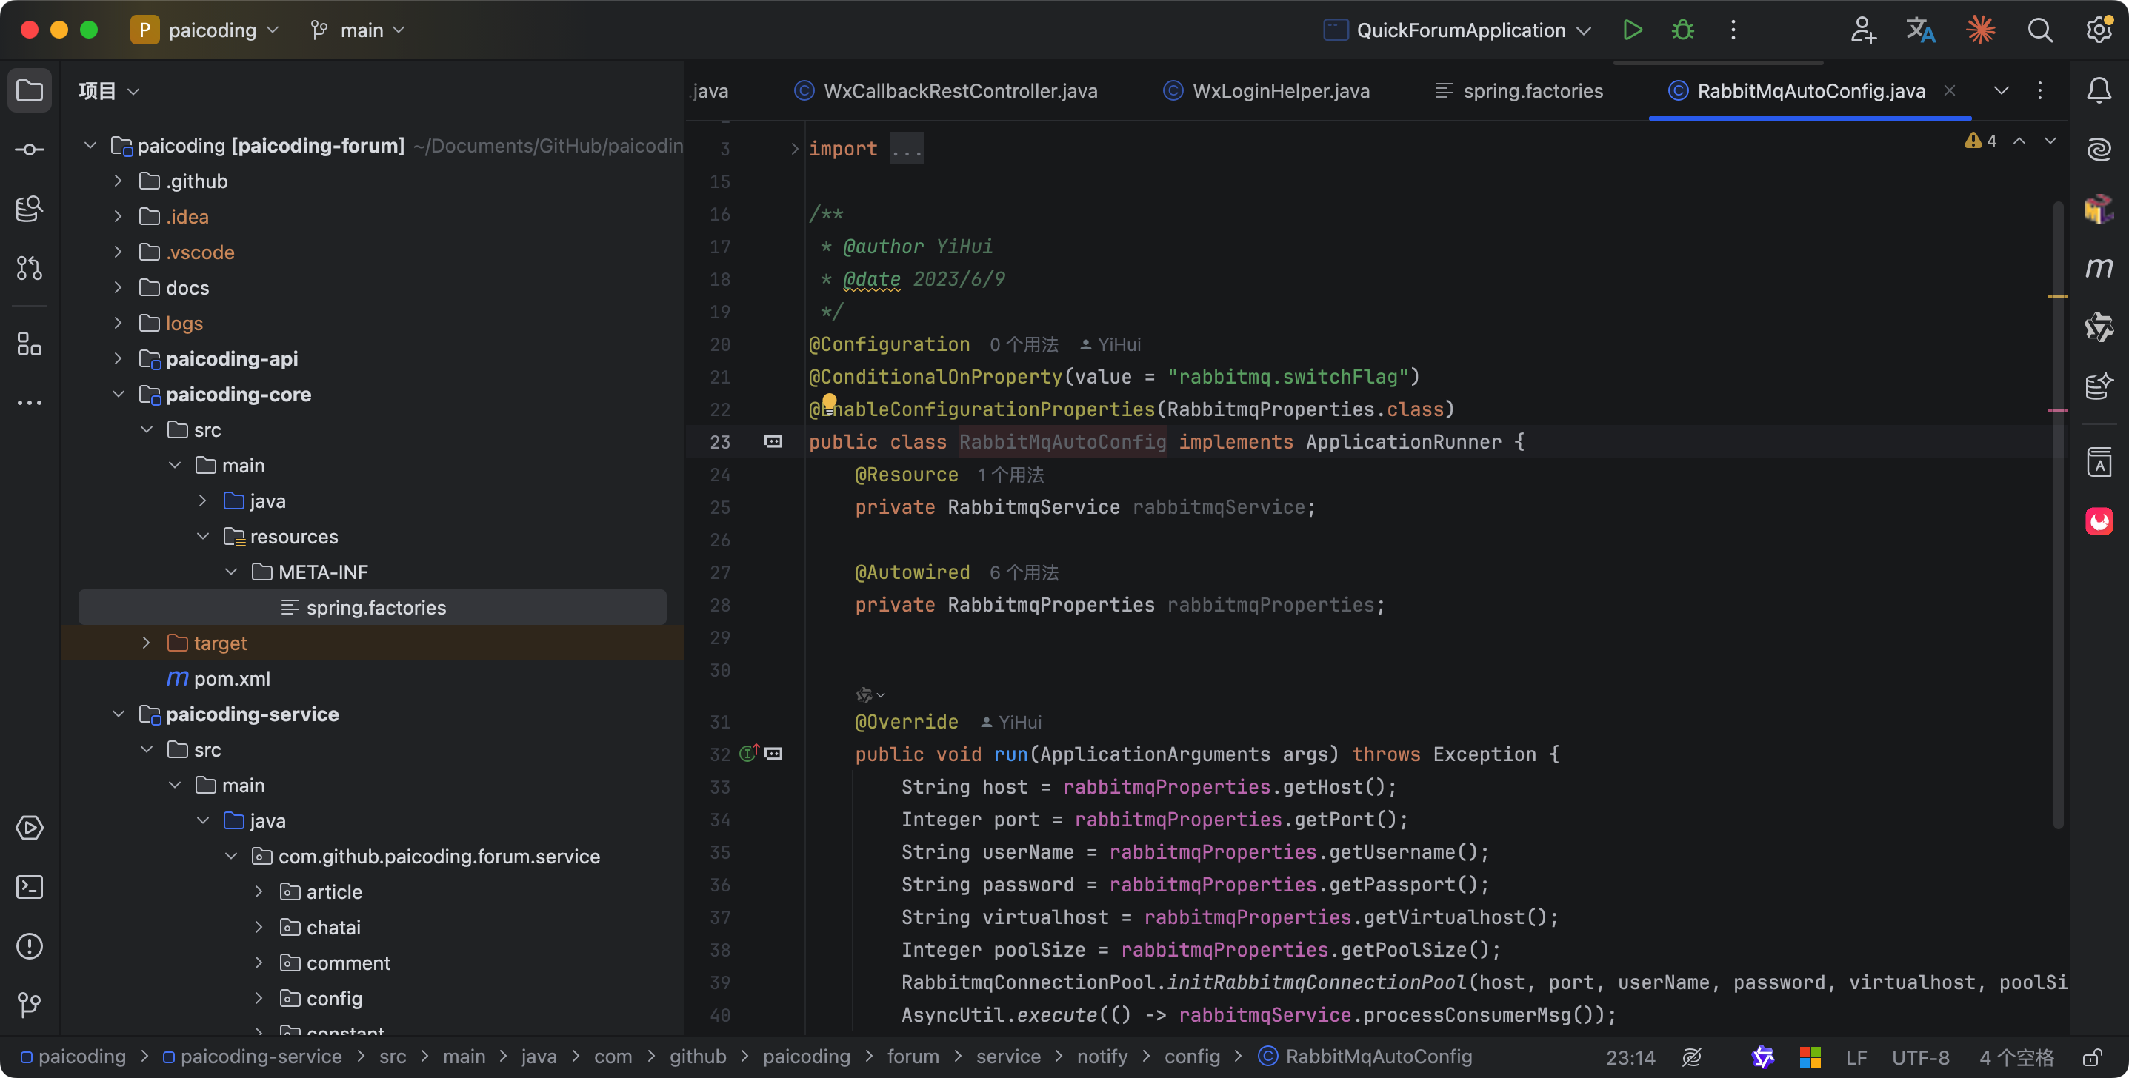Toggle read-only lock in status bar
Image resolution: width=2129 pixels, height=1078 pixels.
coord(2093,1057)
